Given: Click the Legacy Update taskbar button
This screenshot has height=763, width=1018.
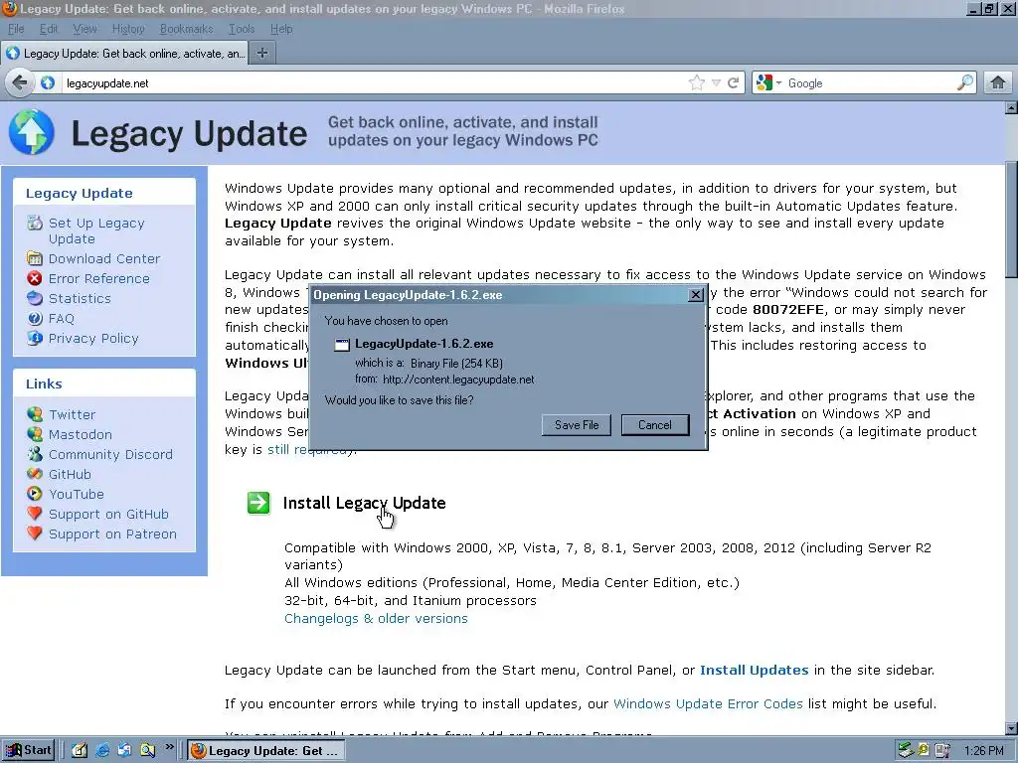Looking at the screenshot, I should (x=264, y=751).
